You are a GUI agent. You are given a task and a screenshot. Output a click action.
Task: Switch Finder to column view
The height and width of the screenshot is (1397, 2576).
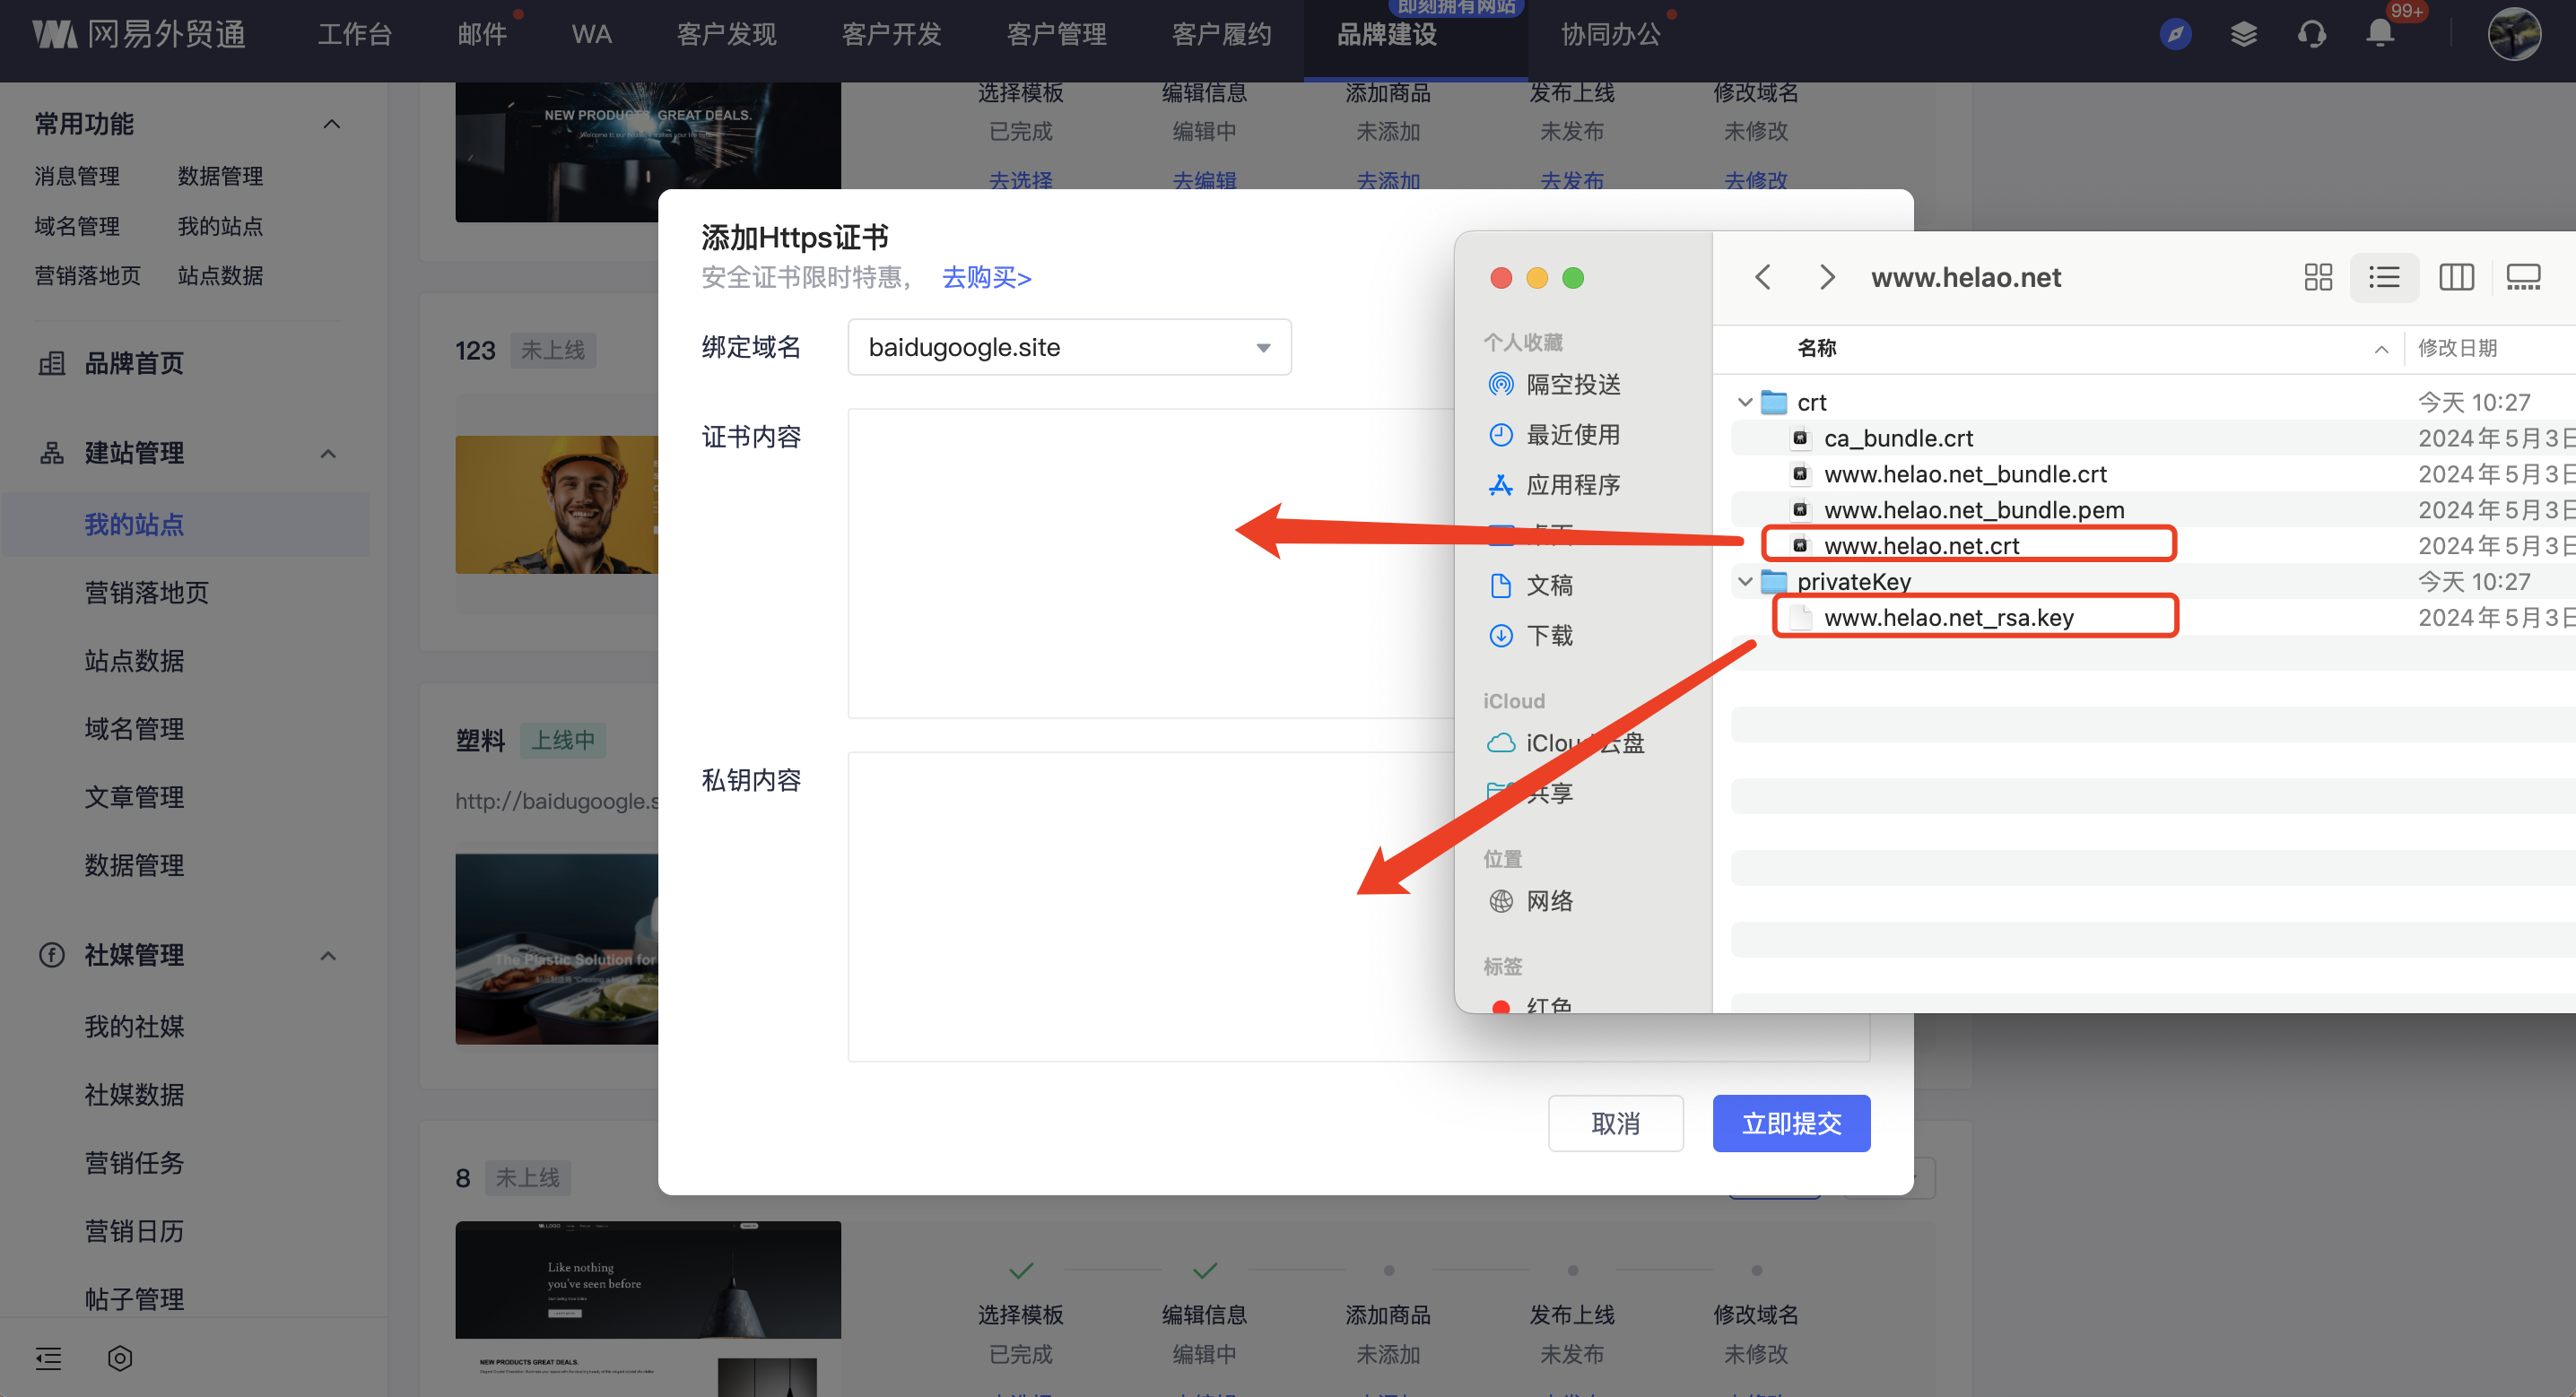click(2455, 277)
